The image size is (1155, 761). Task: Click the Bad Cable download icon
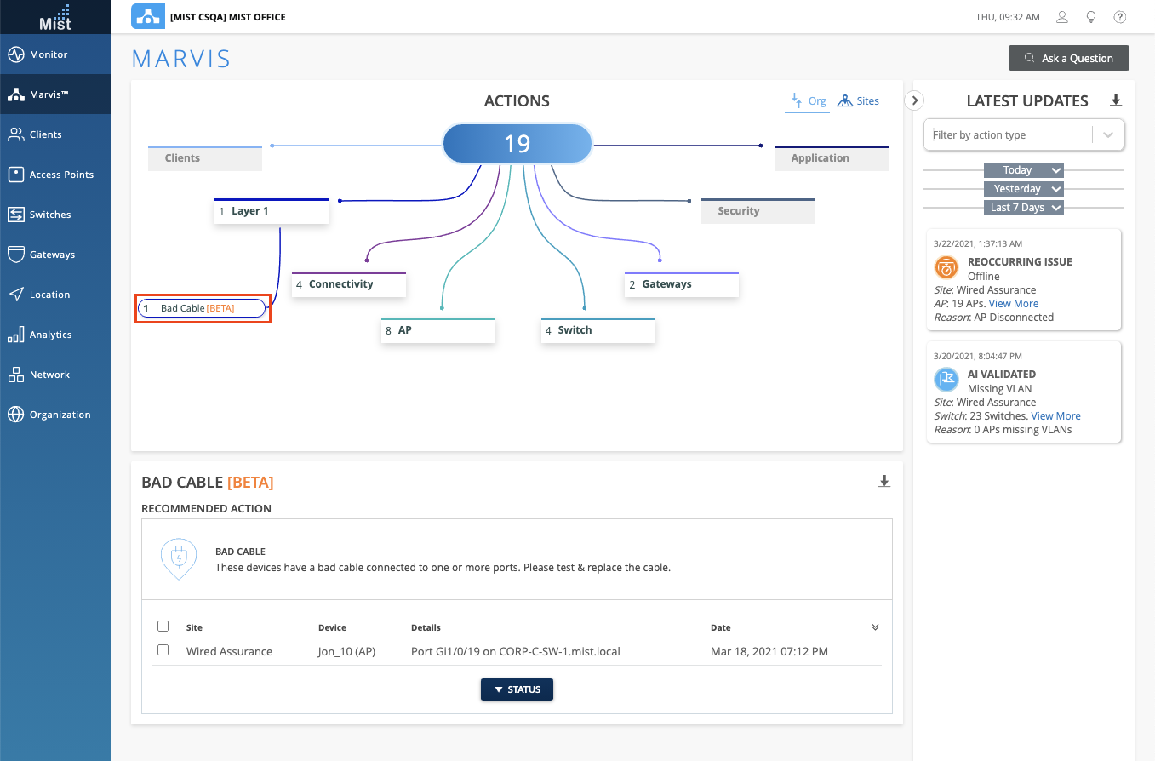pos(884,482)
